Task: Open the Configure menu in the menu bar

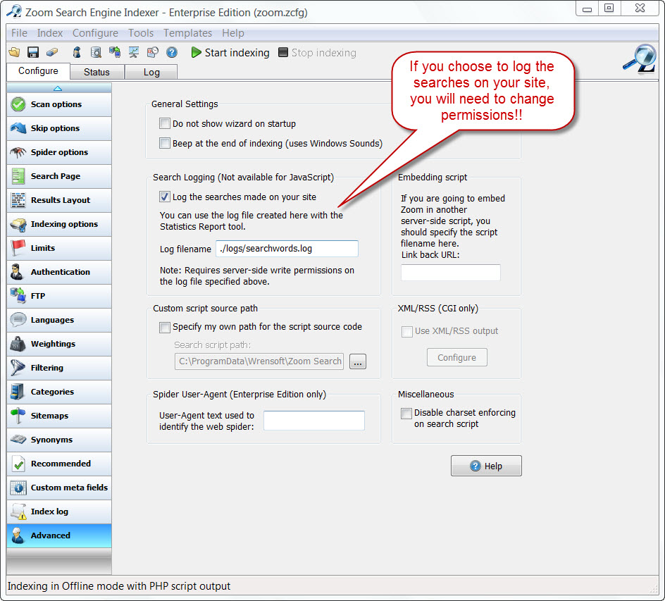Action: [x=95, y=33]
